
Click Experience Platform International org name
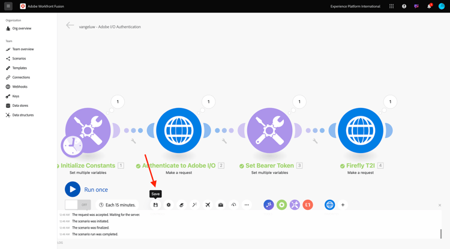[x=355, y=7]
